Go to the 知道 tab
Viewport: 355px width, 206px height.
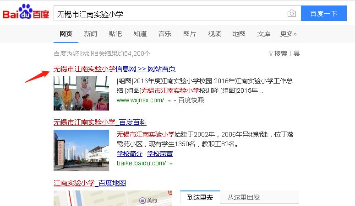140,34
